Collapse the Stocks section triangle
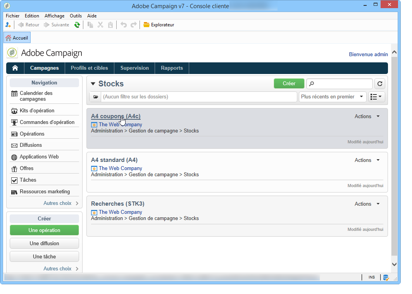The width and height of the screenshot is (412, 294). point(93,84)
